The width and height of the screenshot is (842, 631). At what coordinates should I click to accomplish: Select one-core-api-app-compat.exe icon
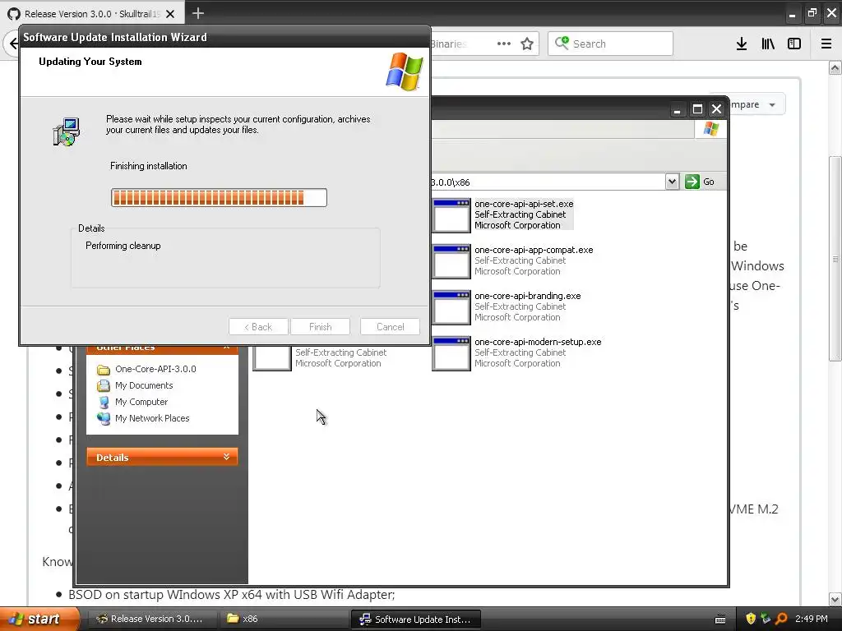tap(451, 261)
